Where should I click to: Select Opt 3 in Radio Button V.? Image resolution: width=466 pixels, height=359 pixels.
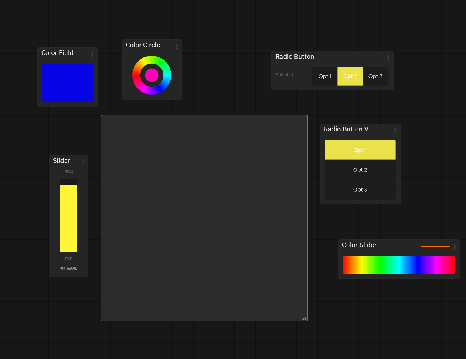coord(360,190)
